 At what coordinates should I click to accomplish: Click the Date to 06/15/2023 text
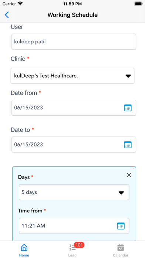28,145
